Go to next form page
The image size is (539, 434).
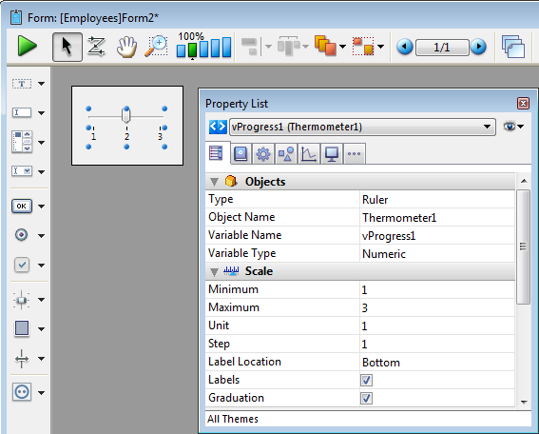point(478,47)
